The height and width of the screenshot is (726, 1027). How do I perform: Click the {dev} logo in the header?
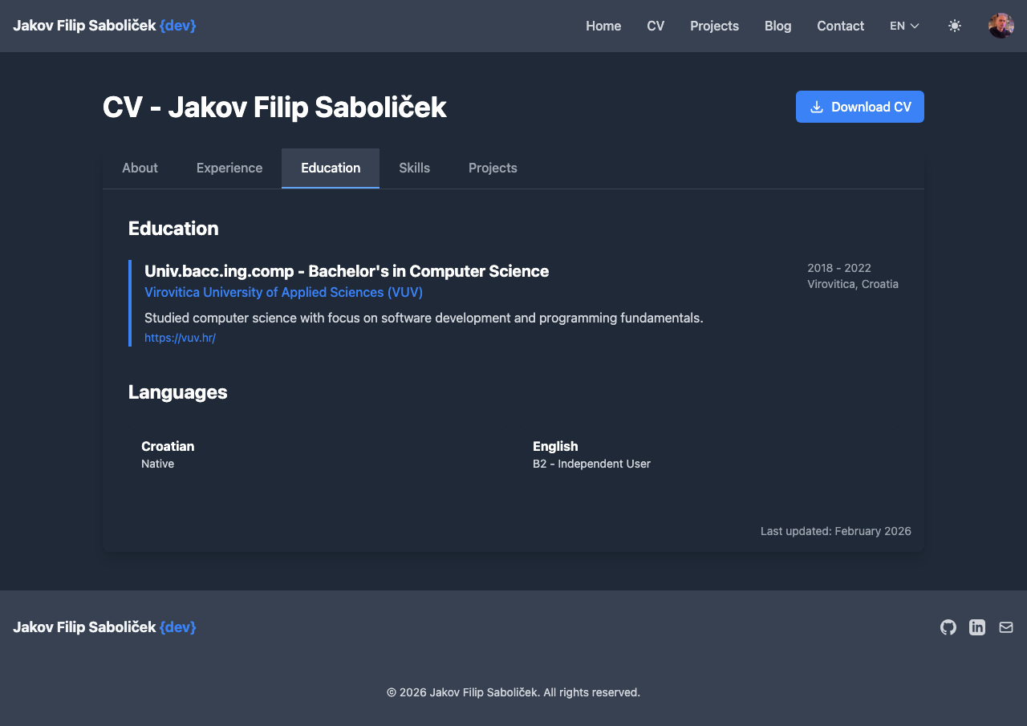pos(177,25)
